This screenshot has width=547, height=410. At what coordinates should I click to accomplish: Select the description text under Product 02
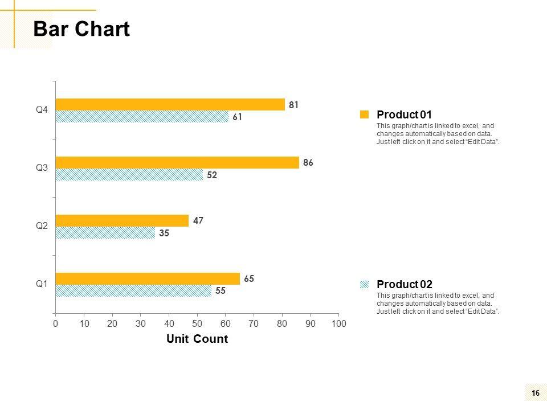pos(438,303)
